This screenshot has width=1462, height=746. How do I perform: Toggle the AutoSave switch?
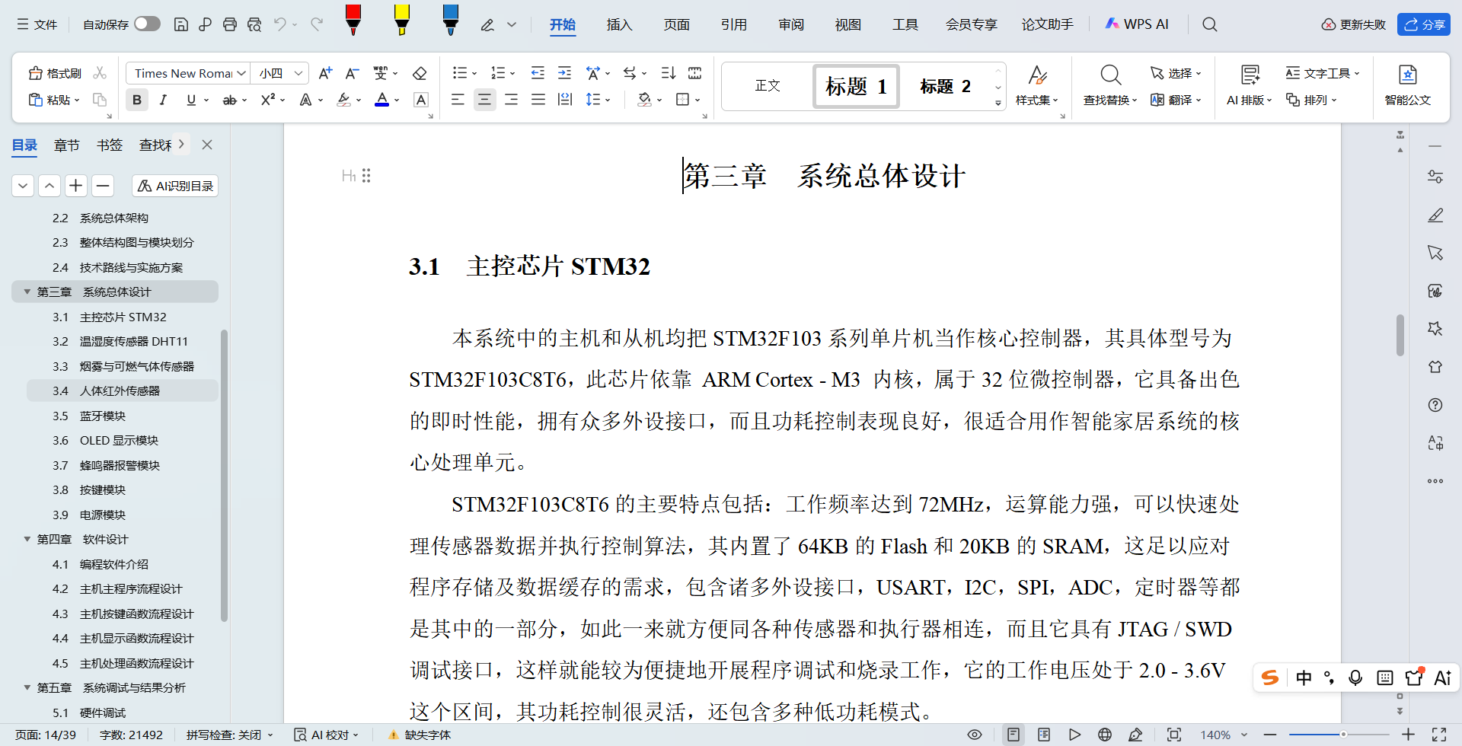pyautogui.click(x=147, y=24)
